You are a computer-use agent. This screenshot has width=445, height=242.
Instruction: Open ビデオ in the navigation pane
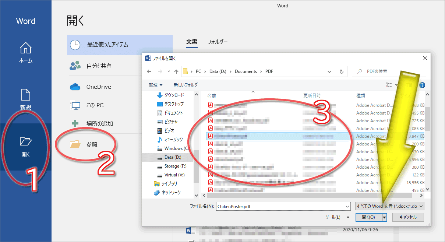point(165,130)
